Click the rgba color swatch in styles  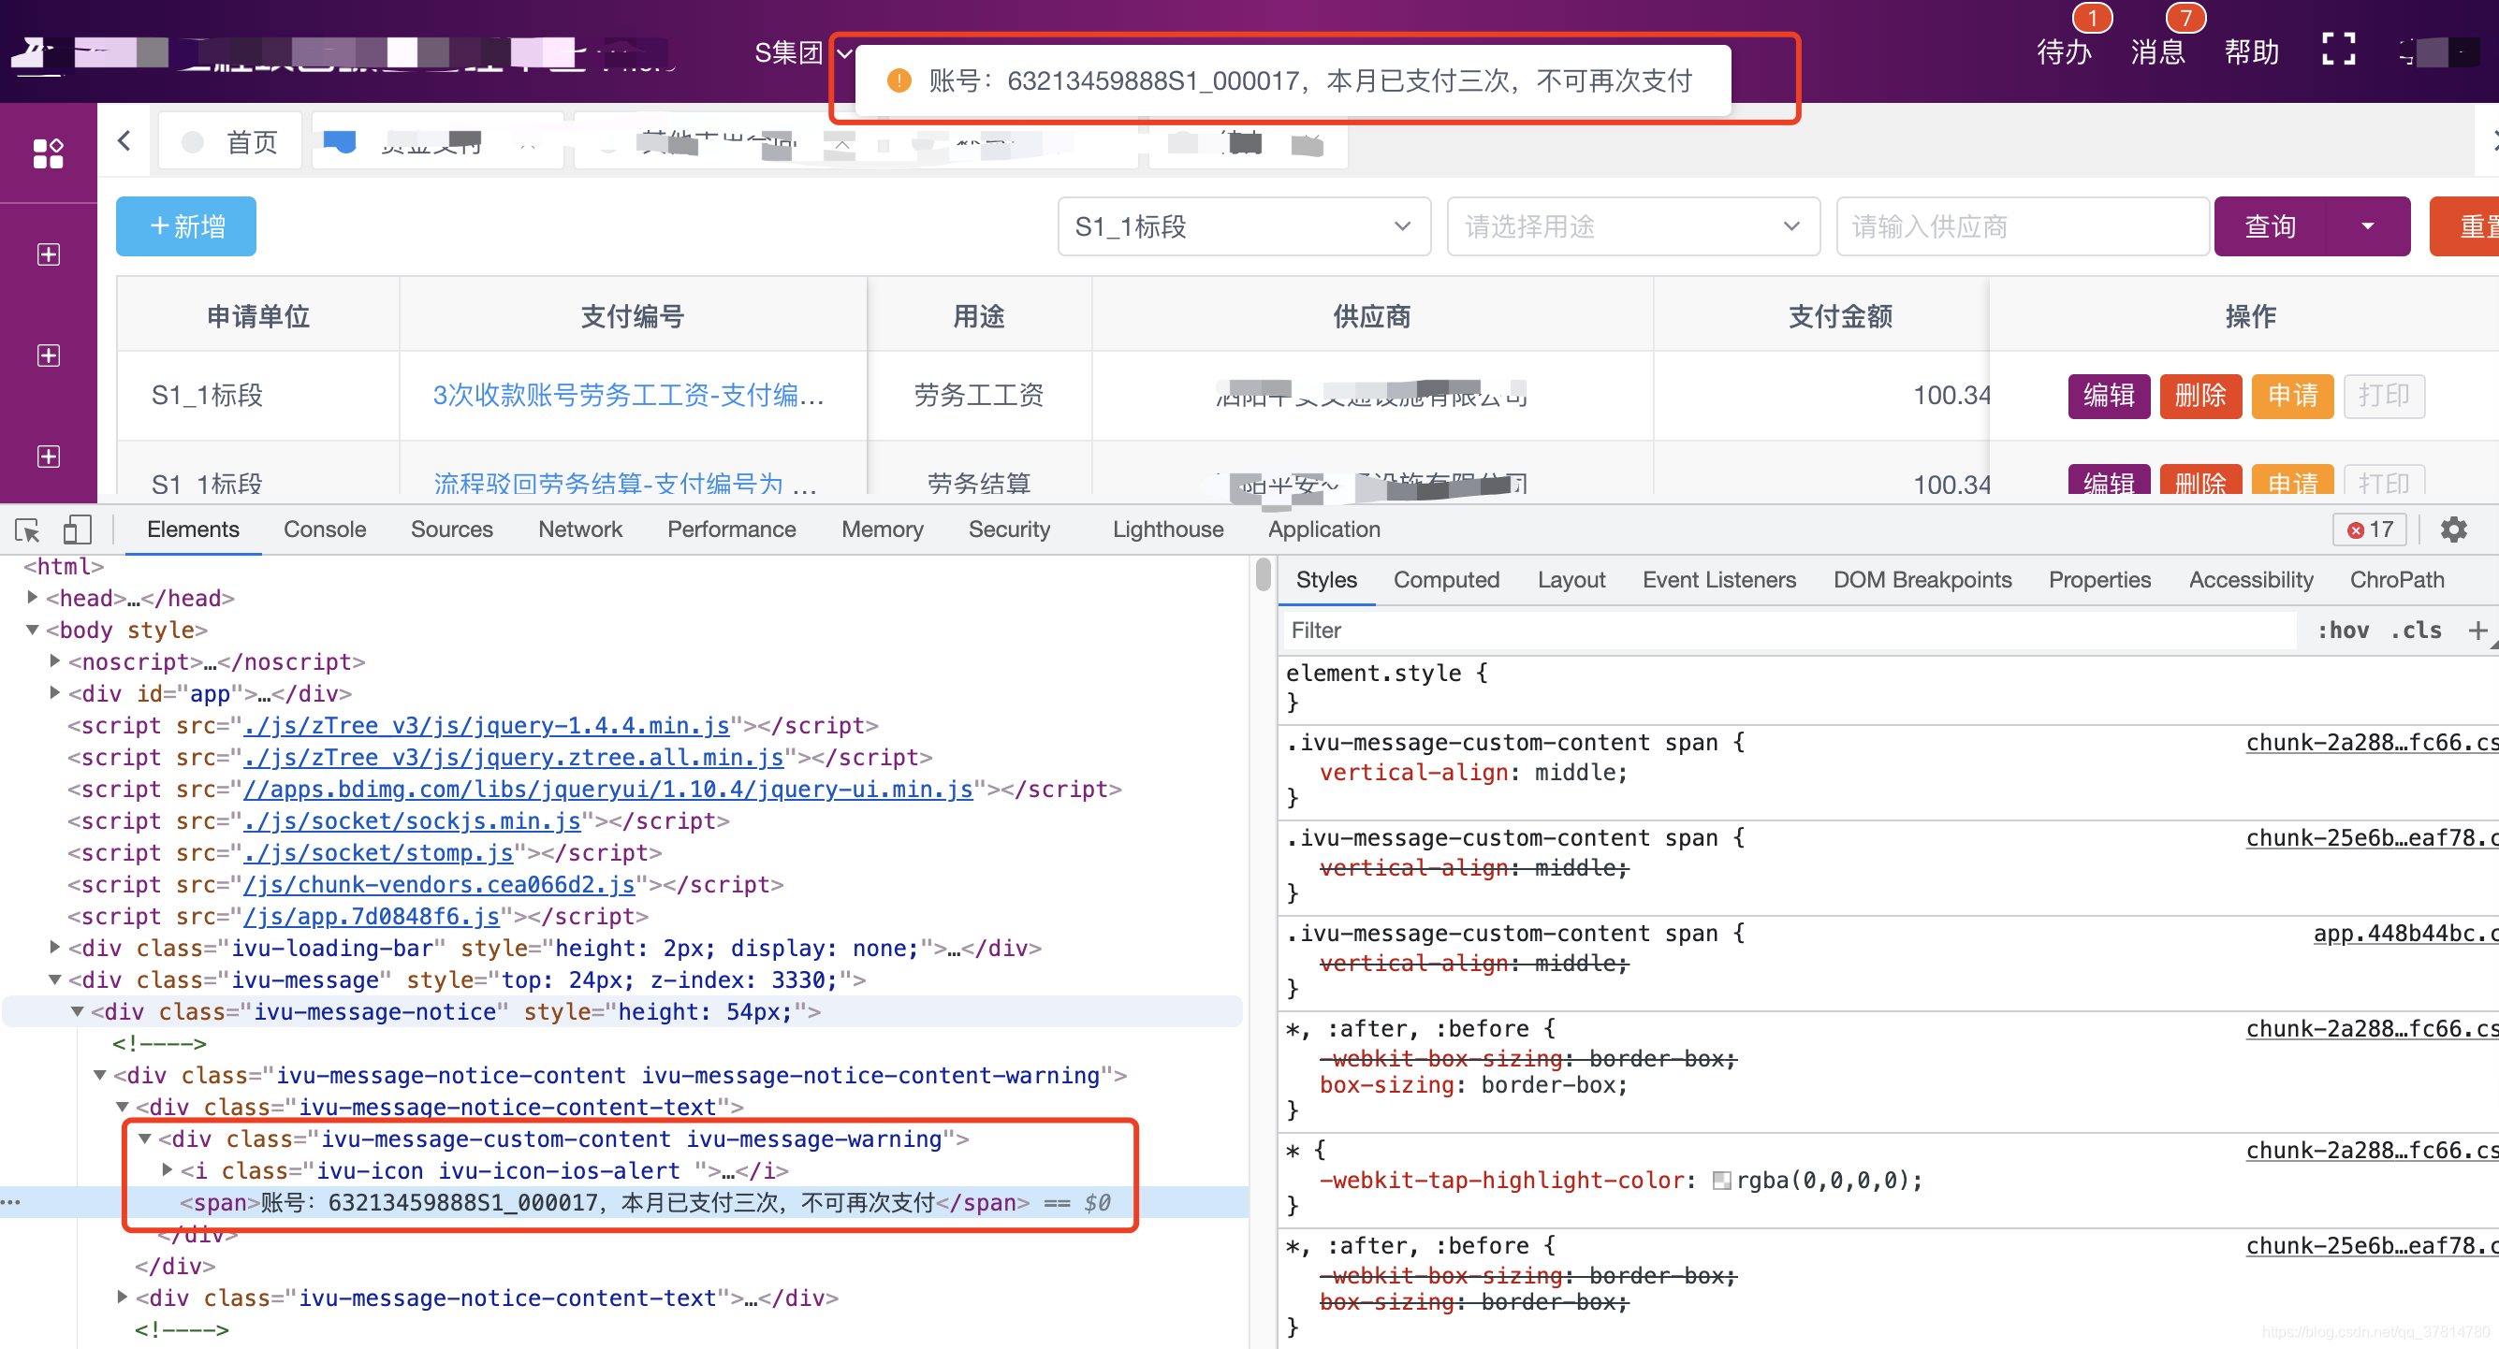tap(1721, 1181)
